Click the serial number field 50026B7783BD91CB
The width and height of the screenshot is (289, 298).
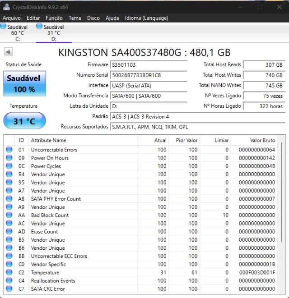pyautogui.click(x=149, y=75)
